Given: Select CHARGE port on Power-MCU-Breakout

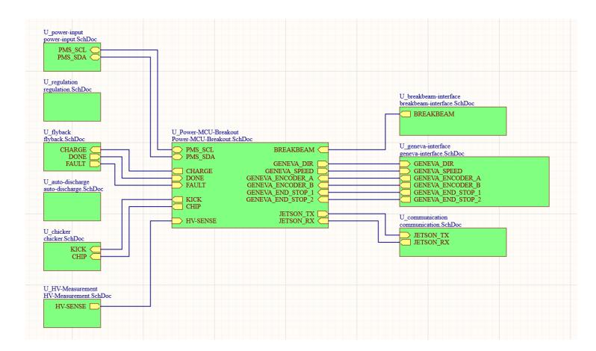Looking at the screenshot, I should 178,171.
